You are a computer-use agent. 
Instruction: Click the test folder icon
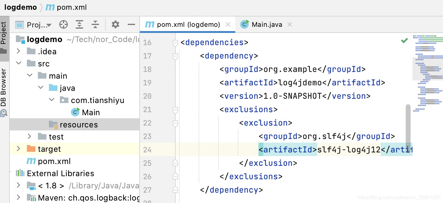click(x=42, y=137)
